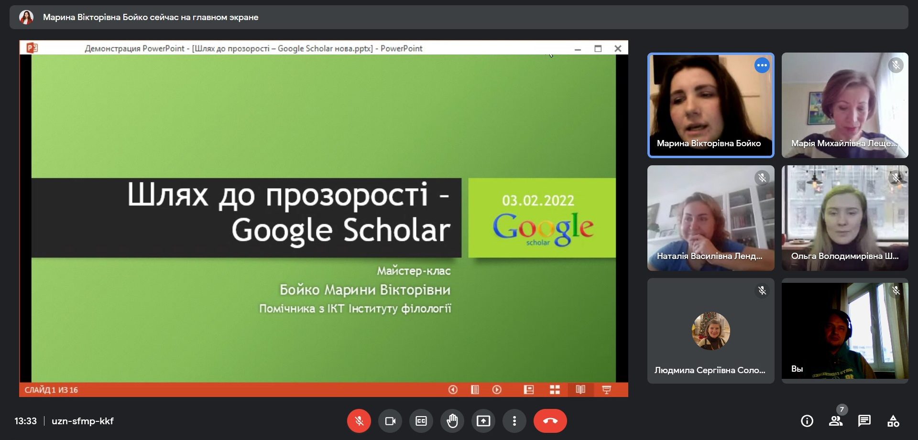Open options on Марина Бойко's video tile
This screenshot has width=918, height=440.
point(762,65)
